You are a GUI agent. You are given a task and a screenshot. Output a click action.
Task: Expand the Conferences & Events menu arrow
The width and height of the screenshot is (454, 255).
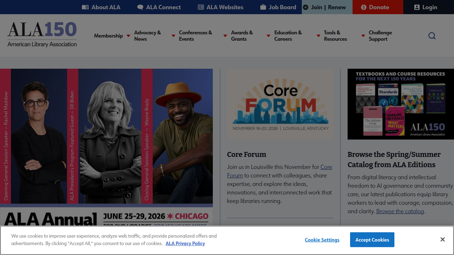tap(225, 36)
